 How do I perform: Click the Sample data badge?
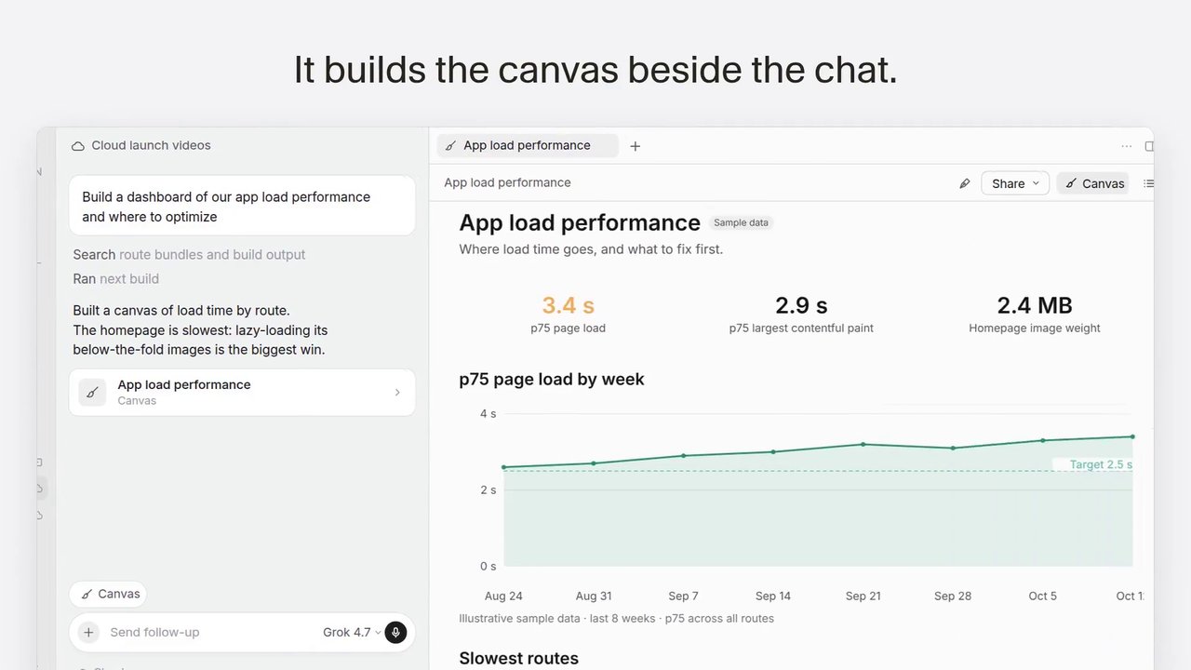pos(741,223)
